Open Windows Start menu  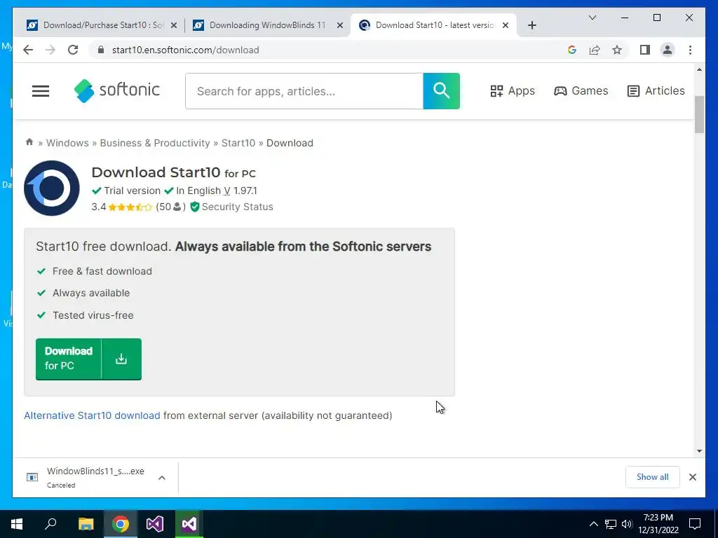tap(17, 524)
